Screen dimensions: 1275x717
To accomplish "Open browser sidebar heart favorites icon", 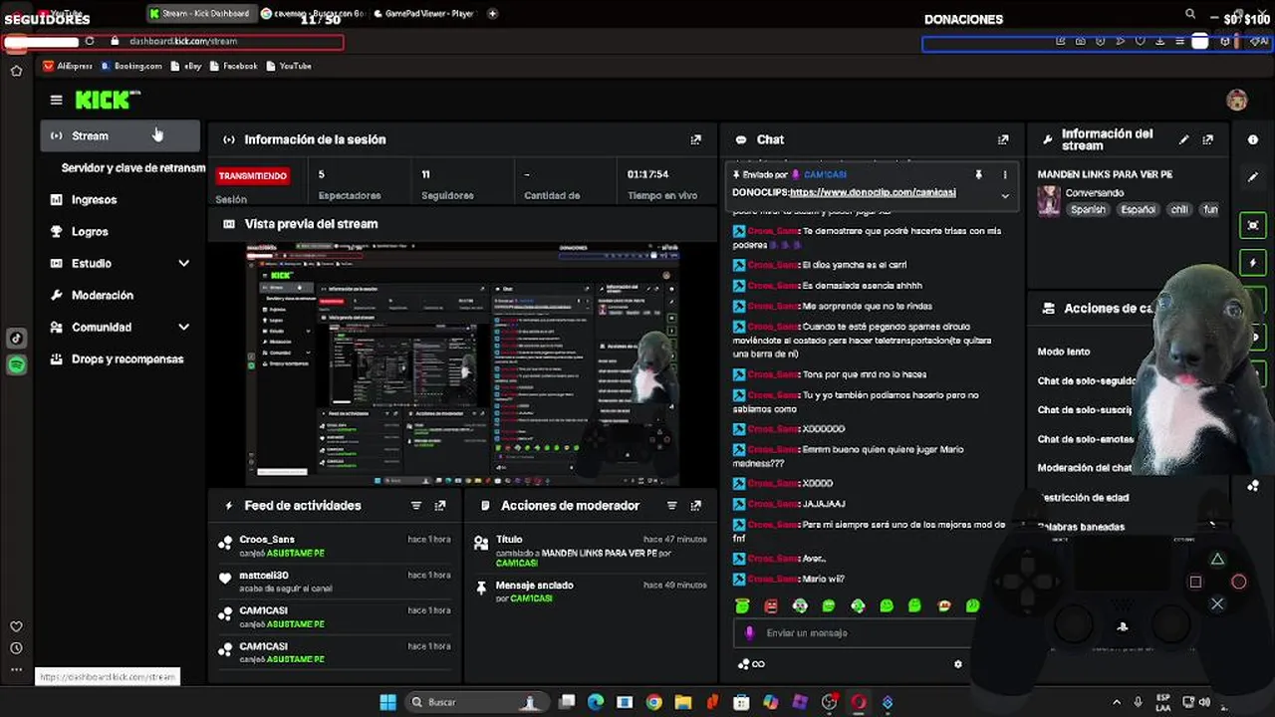I will tap(16, 626).
